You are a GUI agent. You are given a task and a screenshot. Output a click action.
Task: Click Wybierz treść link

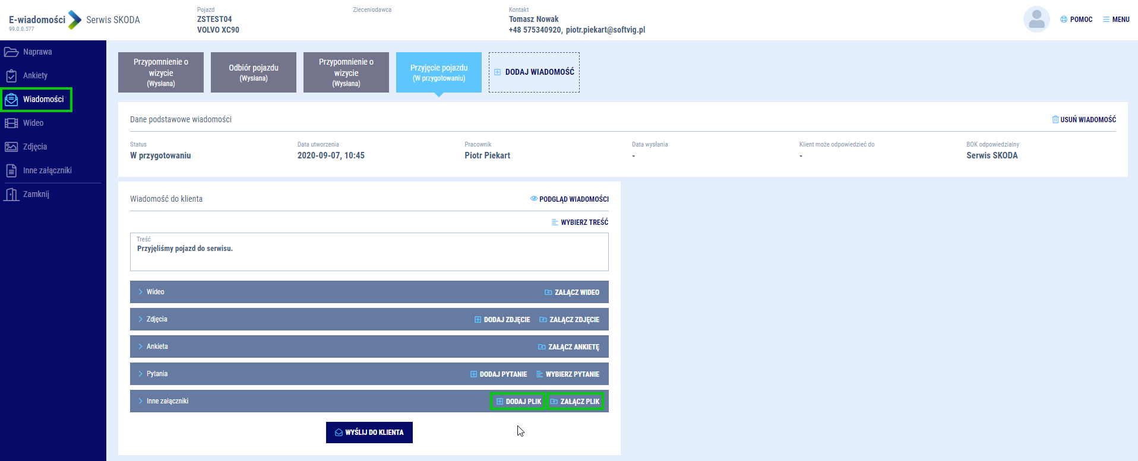pyautogui.click(x=580, y=222)
